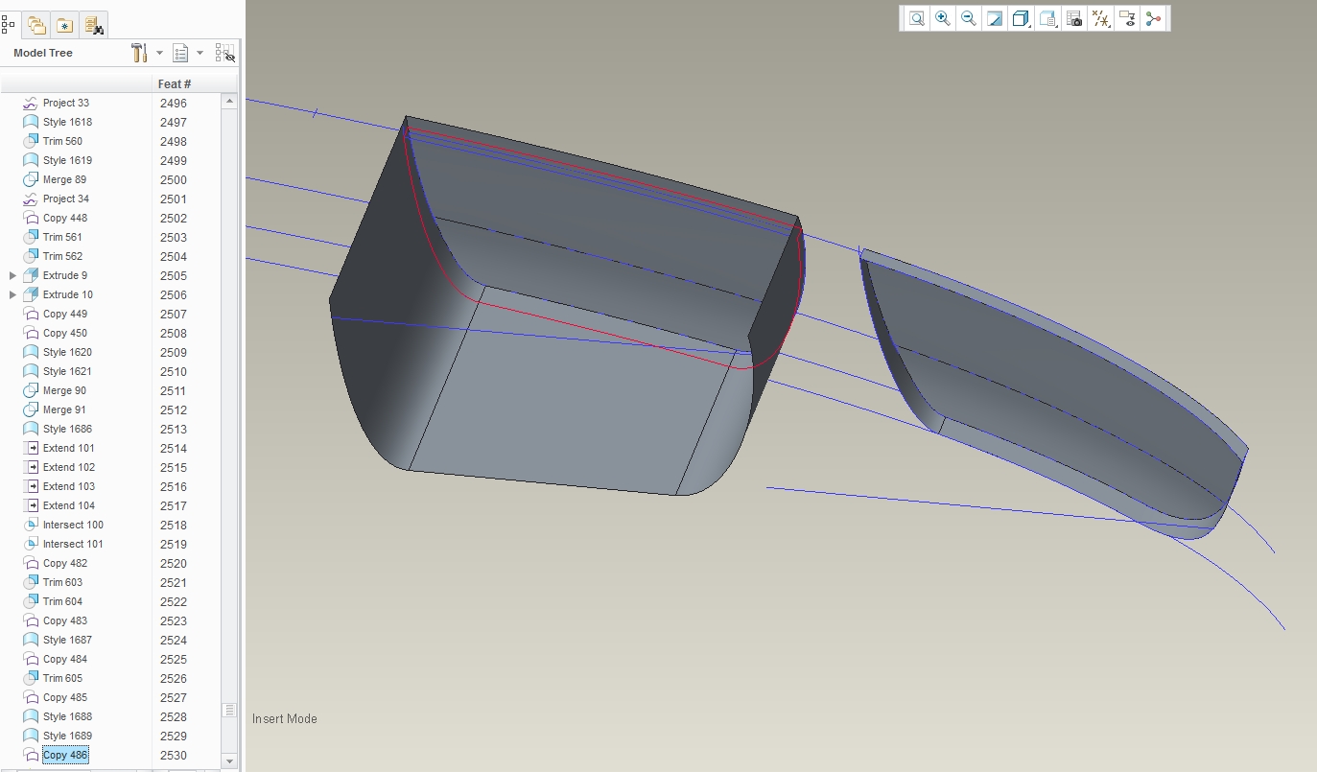Select the Style 1689 feature
Viewport: 1317px width, 772px height.
pyautogui.click(x=68, y=736)
